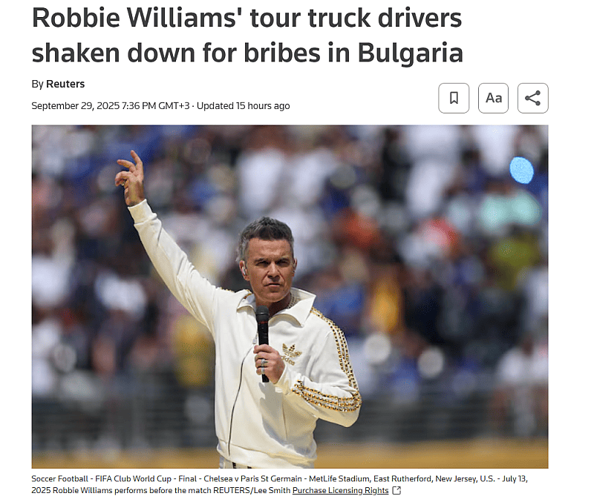Click the 'By' label before Reuters
This screenshot has height=499, width=594.
coord(38,84)
